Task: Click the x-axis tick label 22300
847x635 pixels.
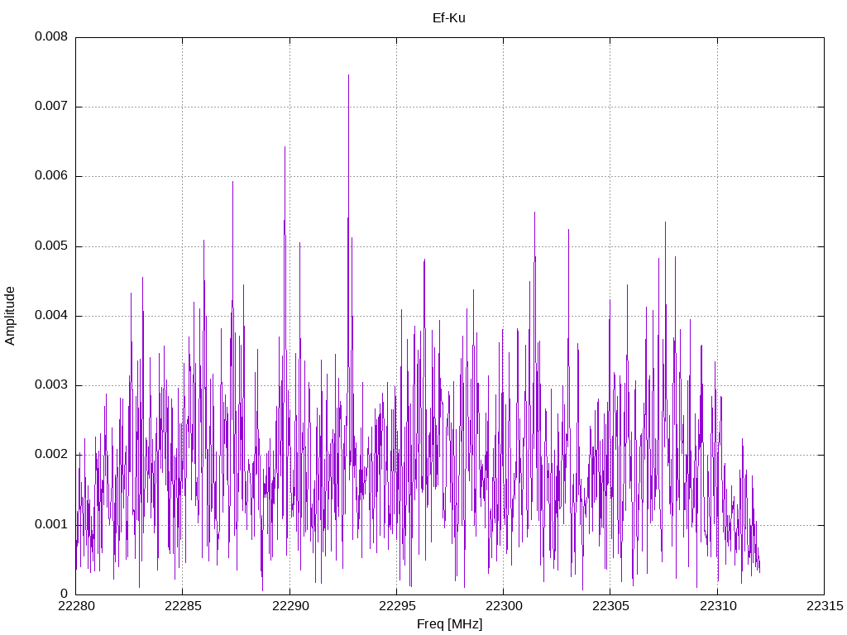Action: pyautogui.click(x=504, y=606)
